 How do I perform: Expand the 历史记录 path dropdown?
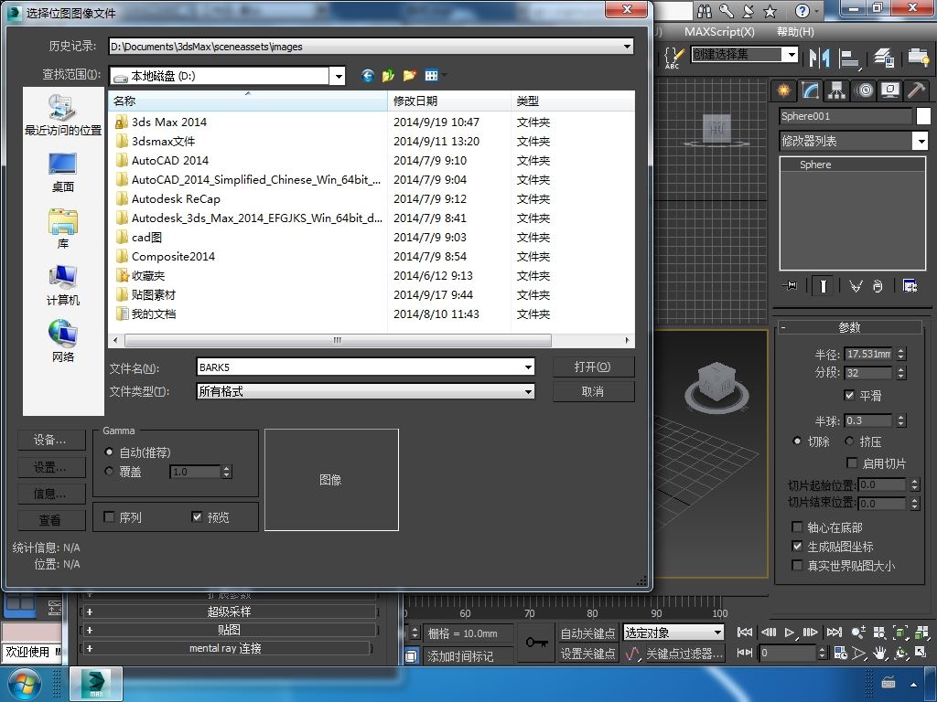point(627,46)
